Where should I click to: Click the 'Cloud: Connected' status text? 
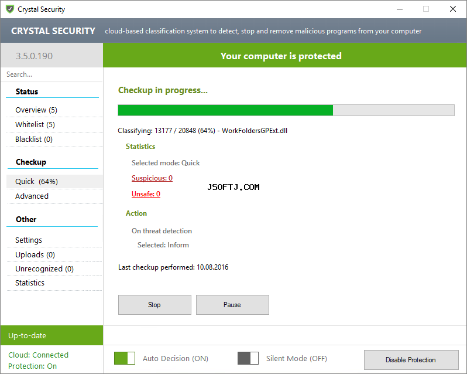click(39, 355)
